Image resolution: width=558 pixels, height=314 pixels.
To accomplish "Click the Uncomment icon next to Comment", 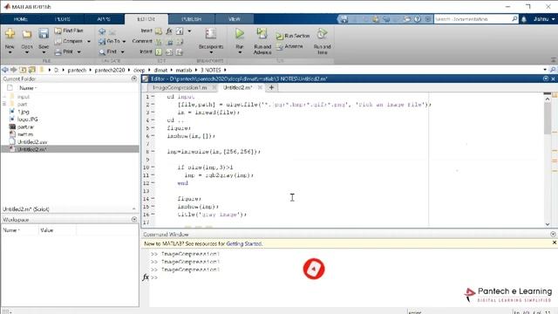I will pyautogui.click(x=170, y=42).
